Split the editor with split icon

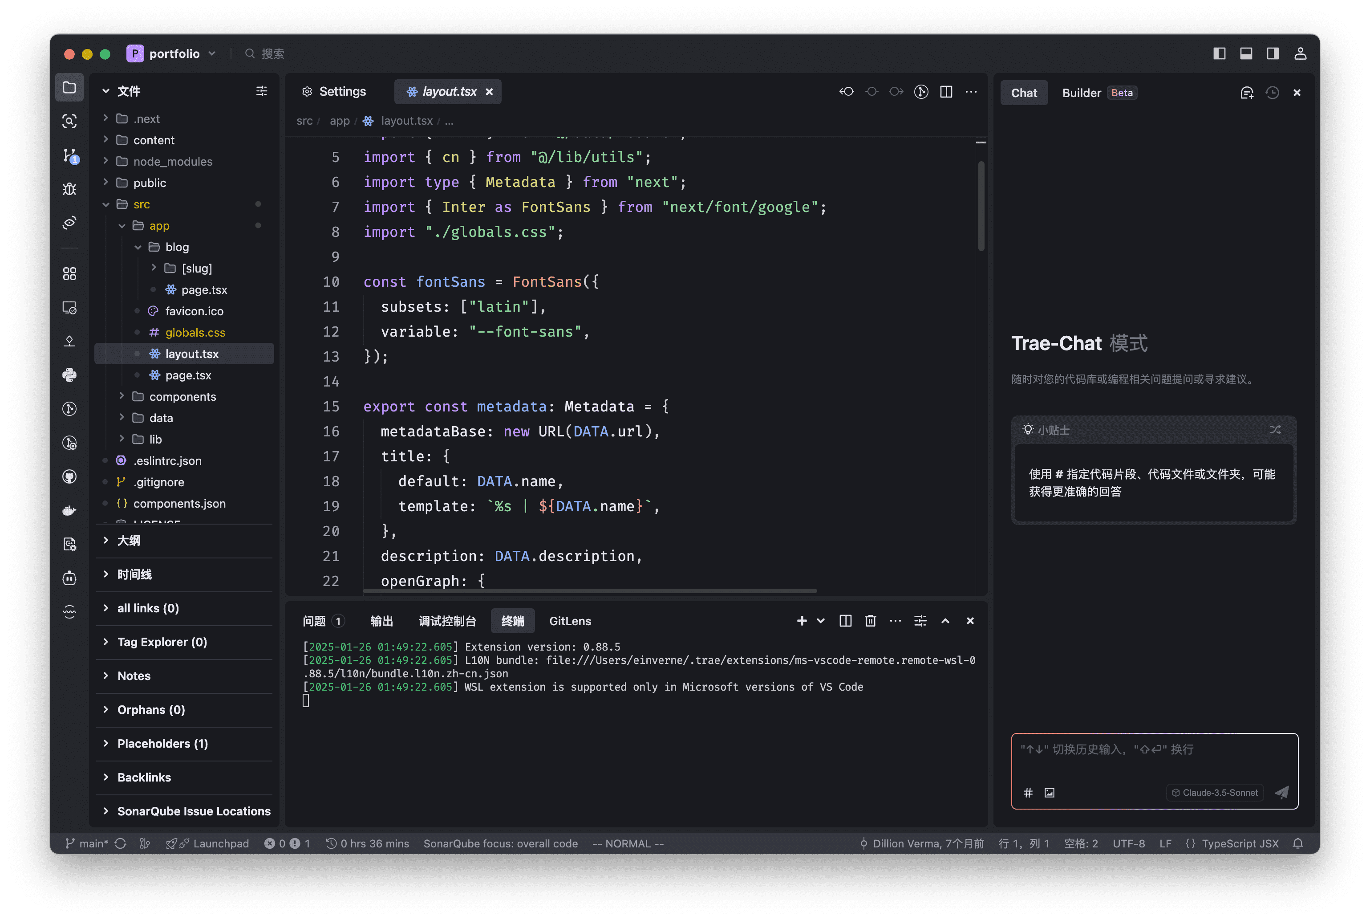coord(946,92)
